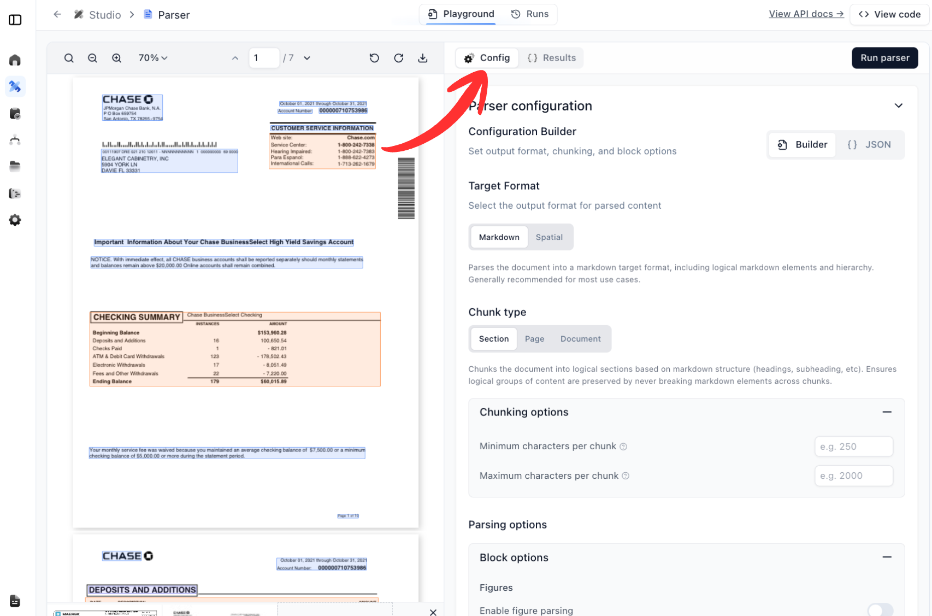932x616 pixels.
Task: Rotate document clockwise
Action: (399, 58)
